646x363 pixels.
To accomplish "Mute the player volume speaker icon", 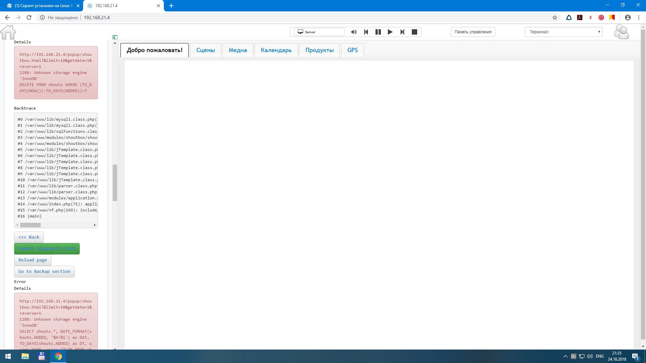I will click(x=354, y=32).
